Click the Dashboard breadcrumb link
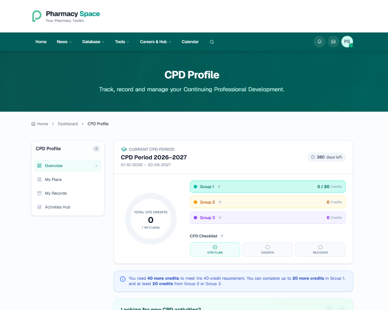Viewport: 388px width, 310px height. tap(68, 124)
